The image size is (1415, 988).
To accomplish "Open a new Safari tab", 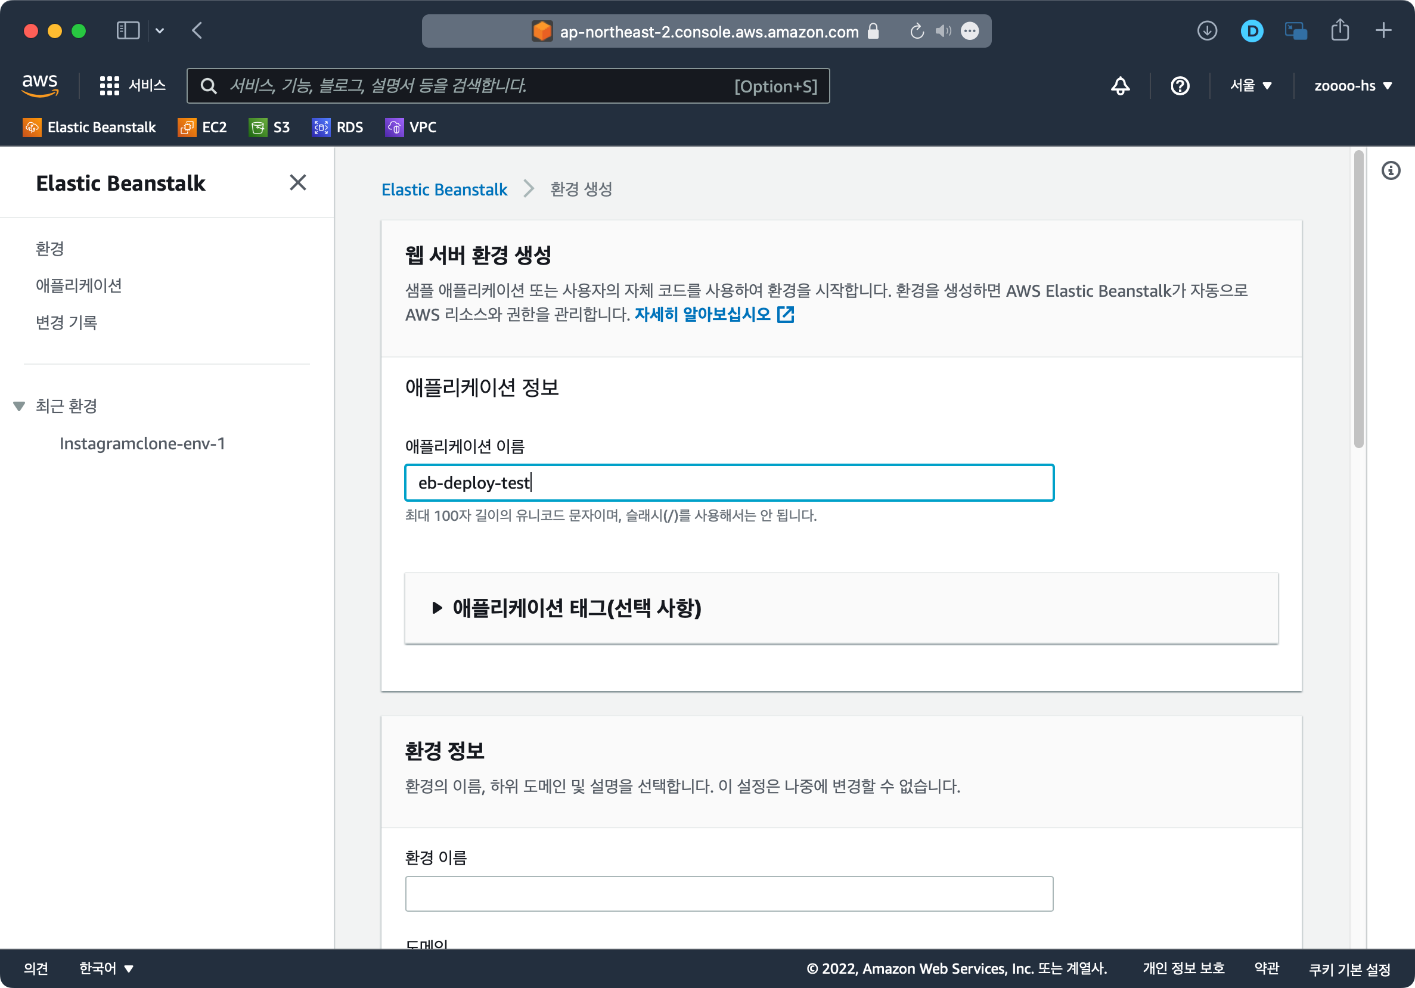I will (1383, 30).
